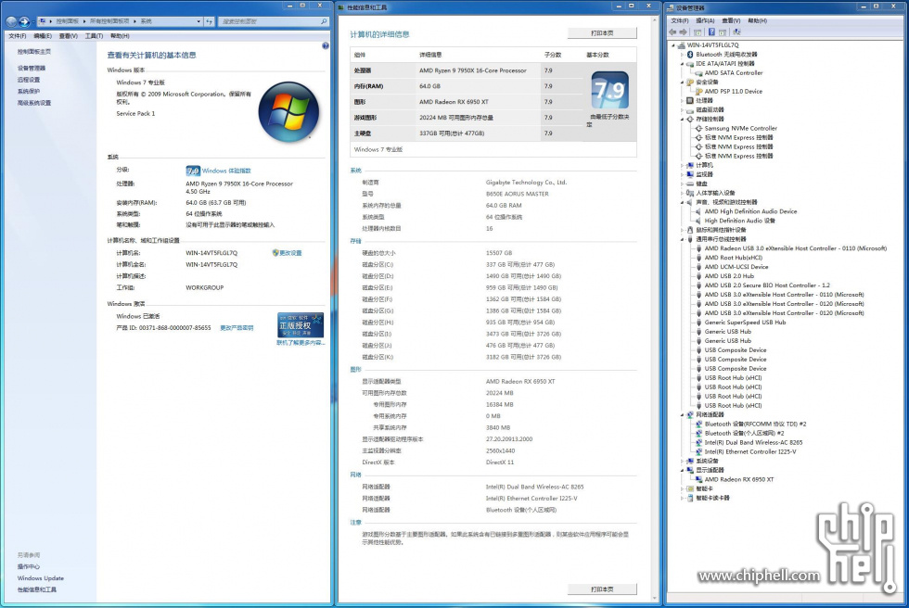Image resolution: width=909 pixels, height=608 pixels.
Task: Click the 远程设置 sidebar link
Action: click(x=29, y=80)
